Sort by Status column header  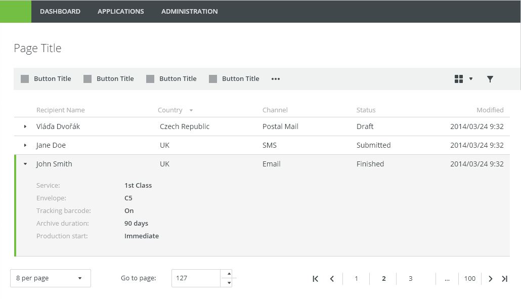(x=366, y=110)
